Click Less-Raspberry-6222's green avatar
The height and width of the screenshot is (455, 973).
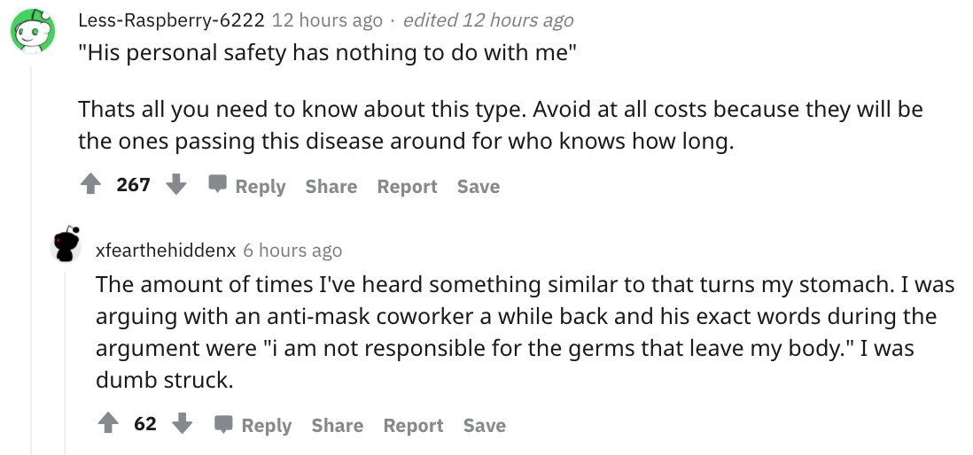(32, 31)
